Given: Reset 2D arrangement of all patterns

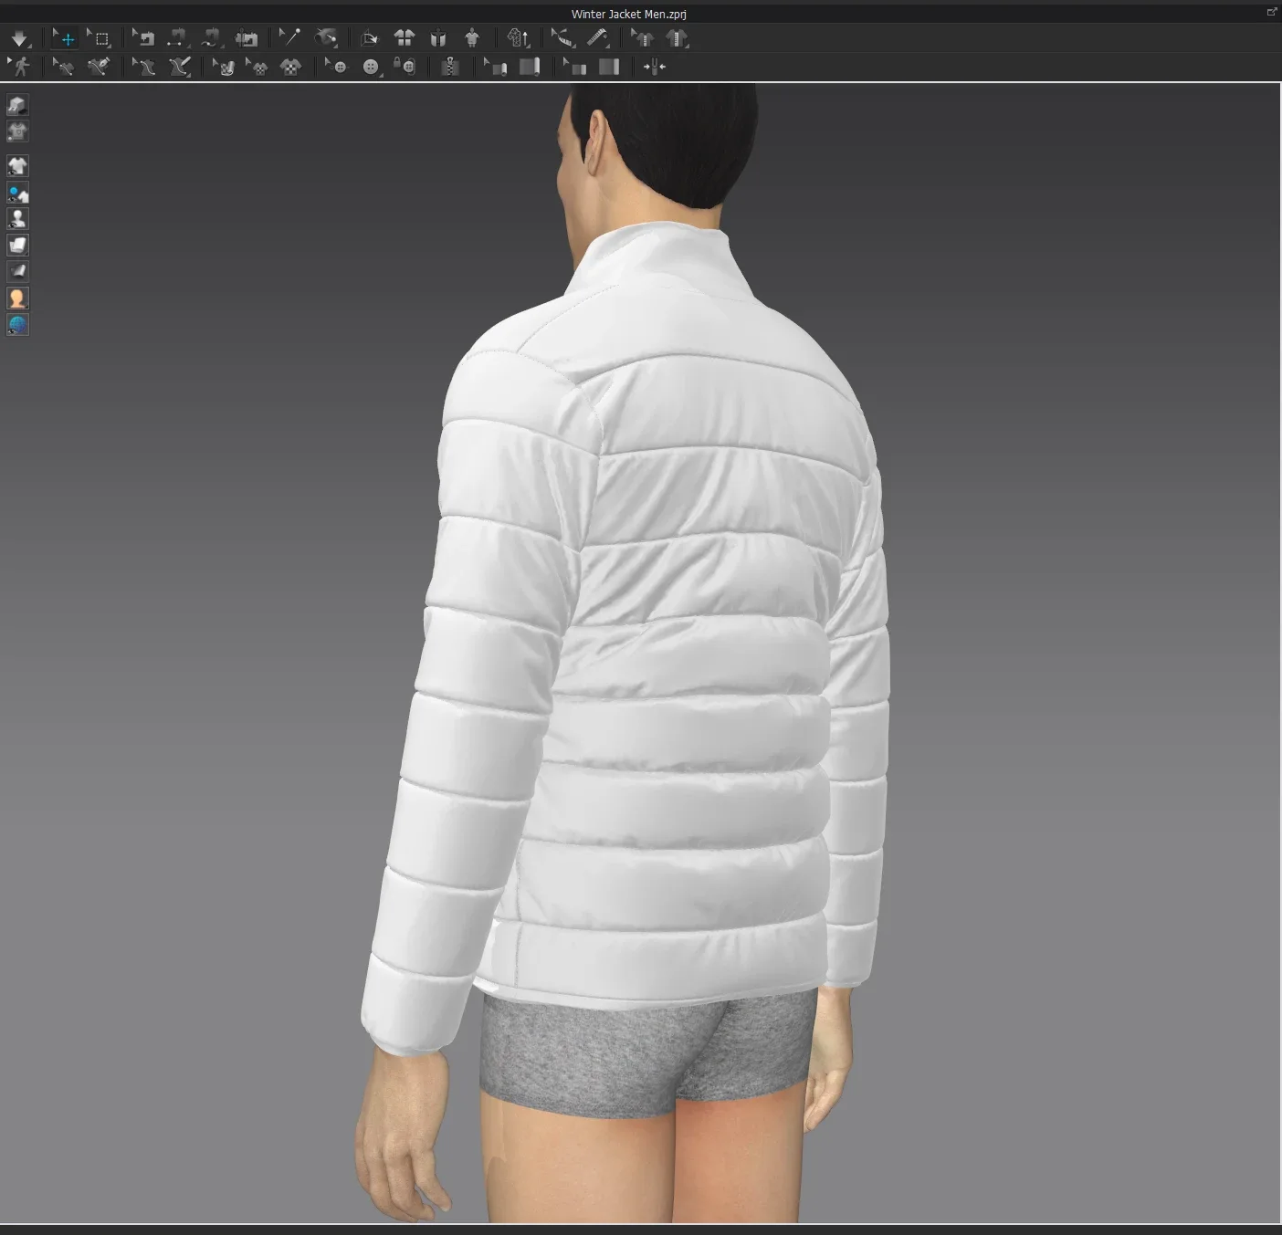Looking at the screenshot, I should 404,38.
